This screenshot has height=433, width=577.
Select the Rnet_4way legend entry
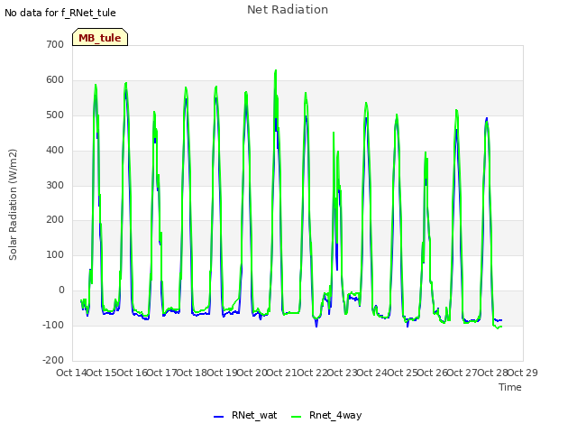(326, 415)
